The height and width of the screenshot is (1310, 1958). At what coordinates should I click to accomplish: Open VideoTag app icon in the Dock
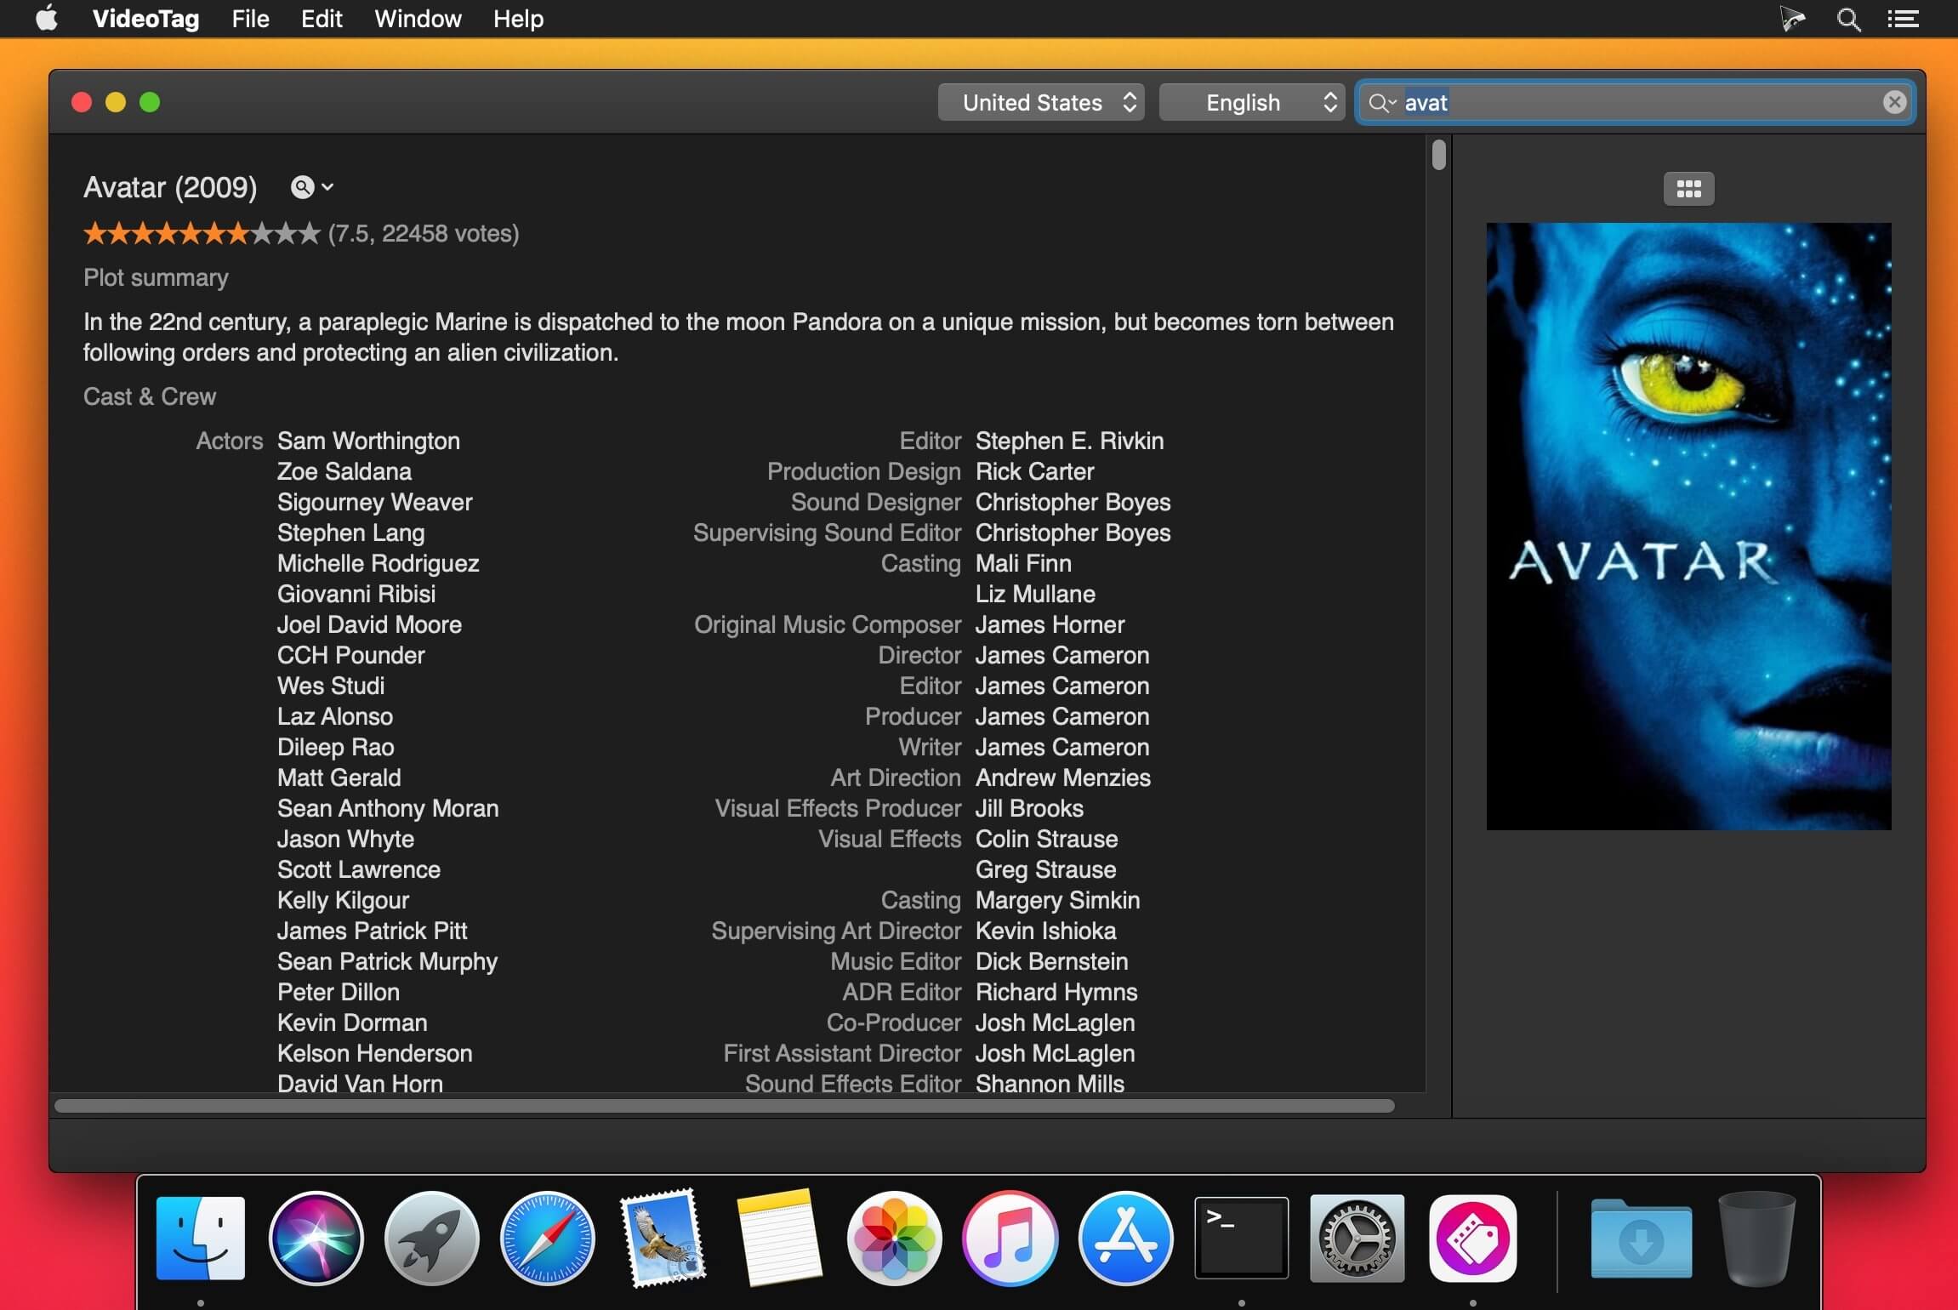coord(1472,1238)
